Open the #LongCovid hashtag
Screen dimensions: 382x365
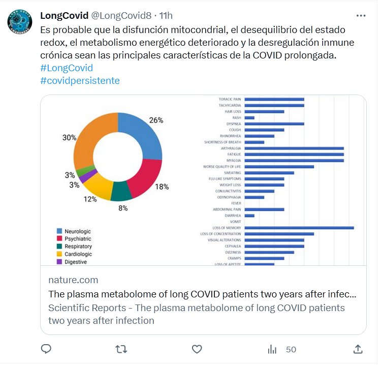66,68
